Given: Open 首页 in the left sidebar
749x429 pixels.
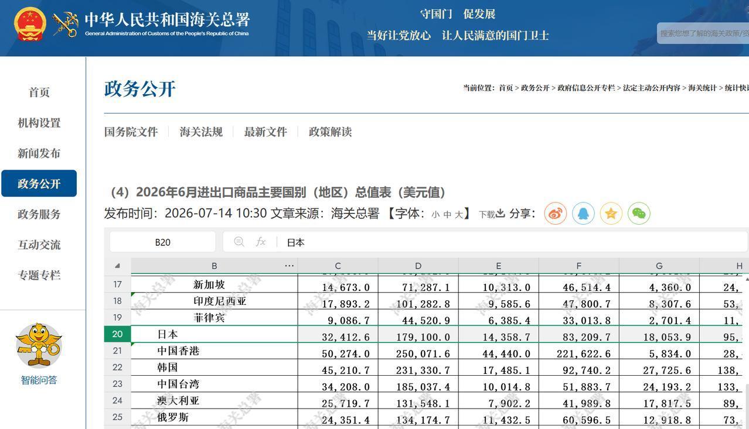Looking at the screenshot, I should point(39,92).
